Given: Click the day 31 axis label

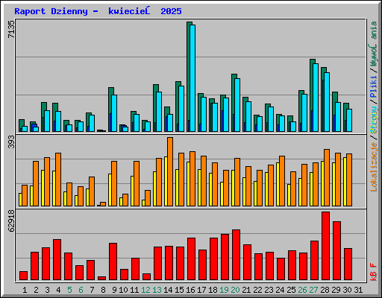Looking at the screenshot, I should (x=358, y=290).
